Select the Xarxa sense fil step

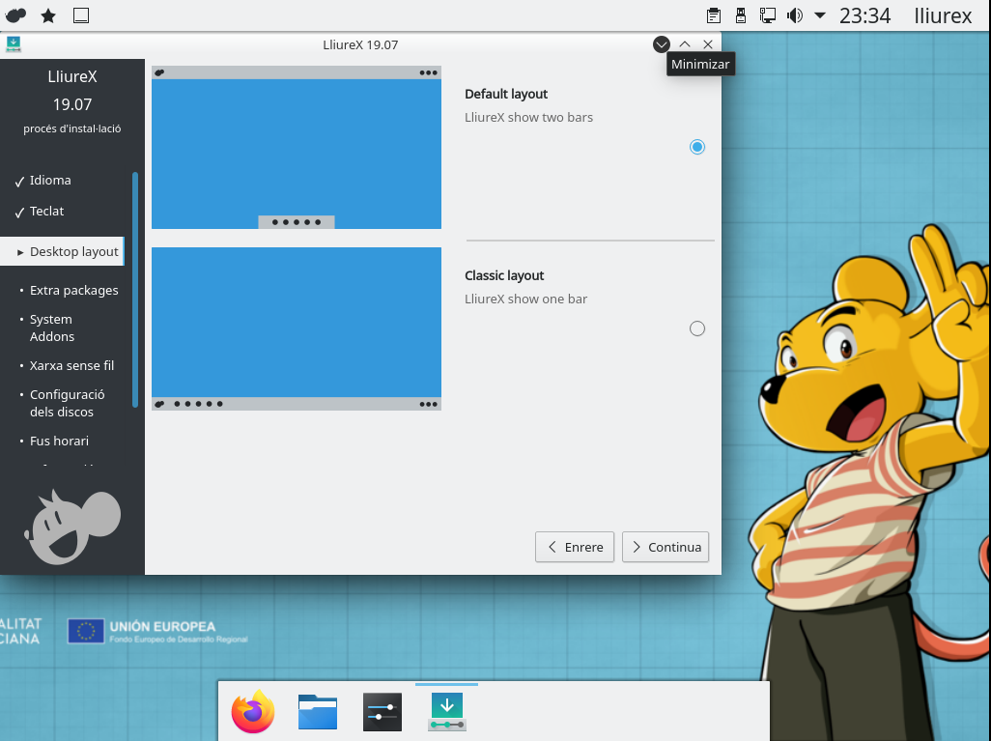[x=71, y=365]
